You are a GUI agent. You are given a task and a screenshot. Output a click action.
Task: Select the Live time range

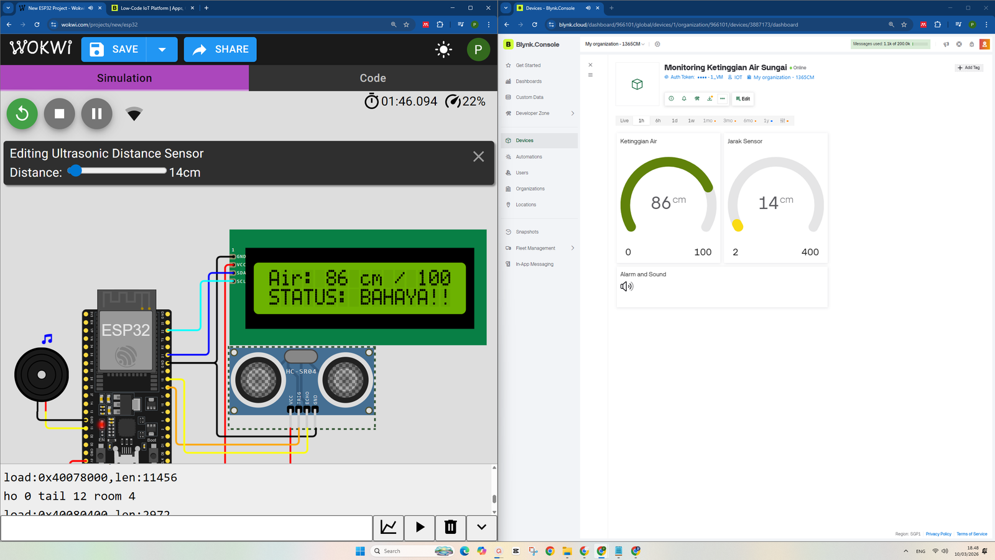pos(624,121)
